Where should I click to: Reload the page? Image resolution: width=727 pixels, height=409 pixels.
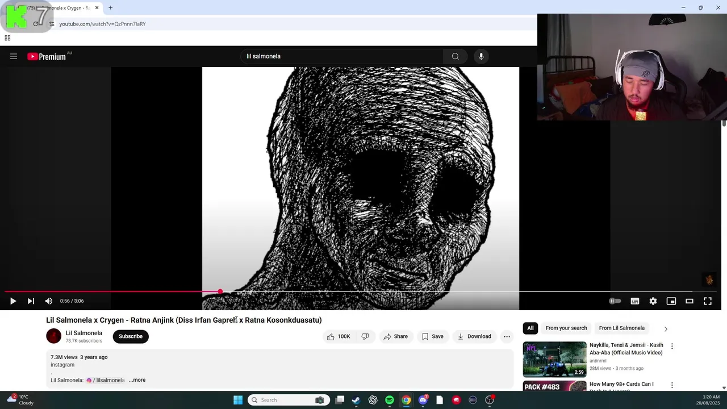(x=36, y=24)
